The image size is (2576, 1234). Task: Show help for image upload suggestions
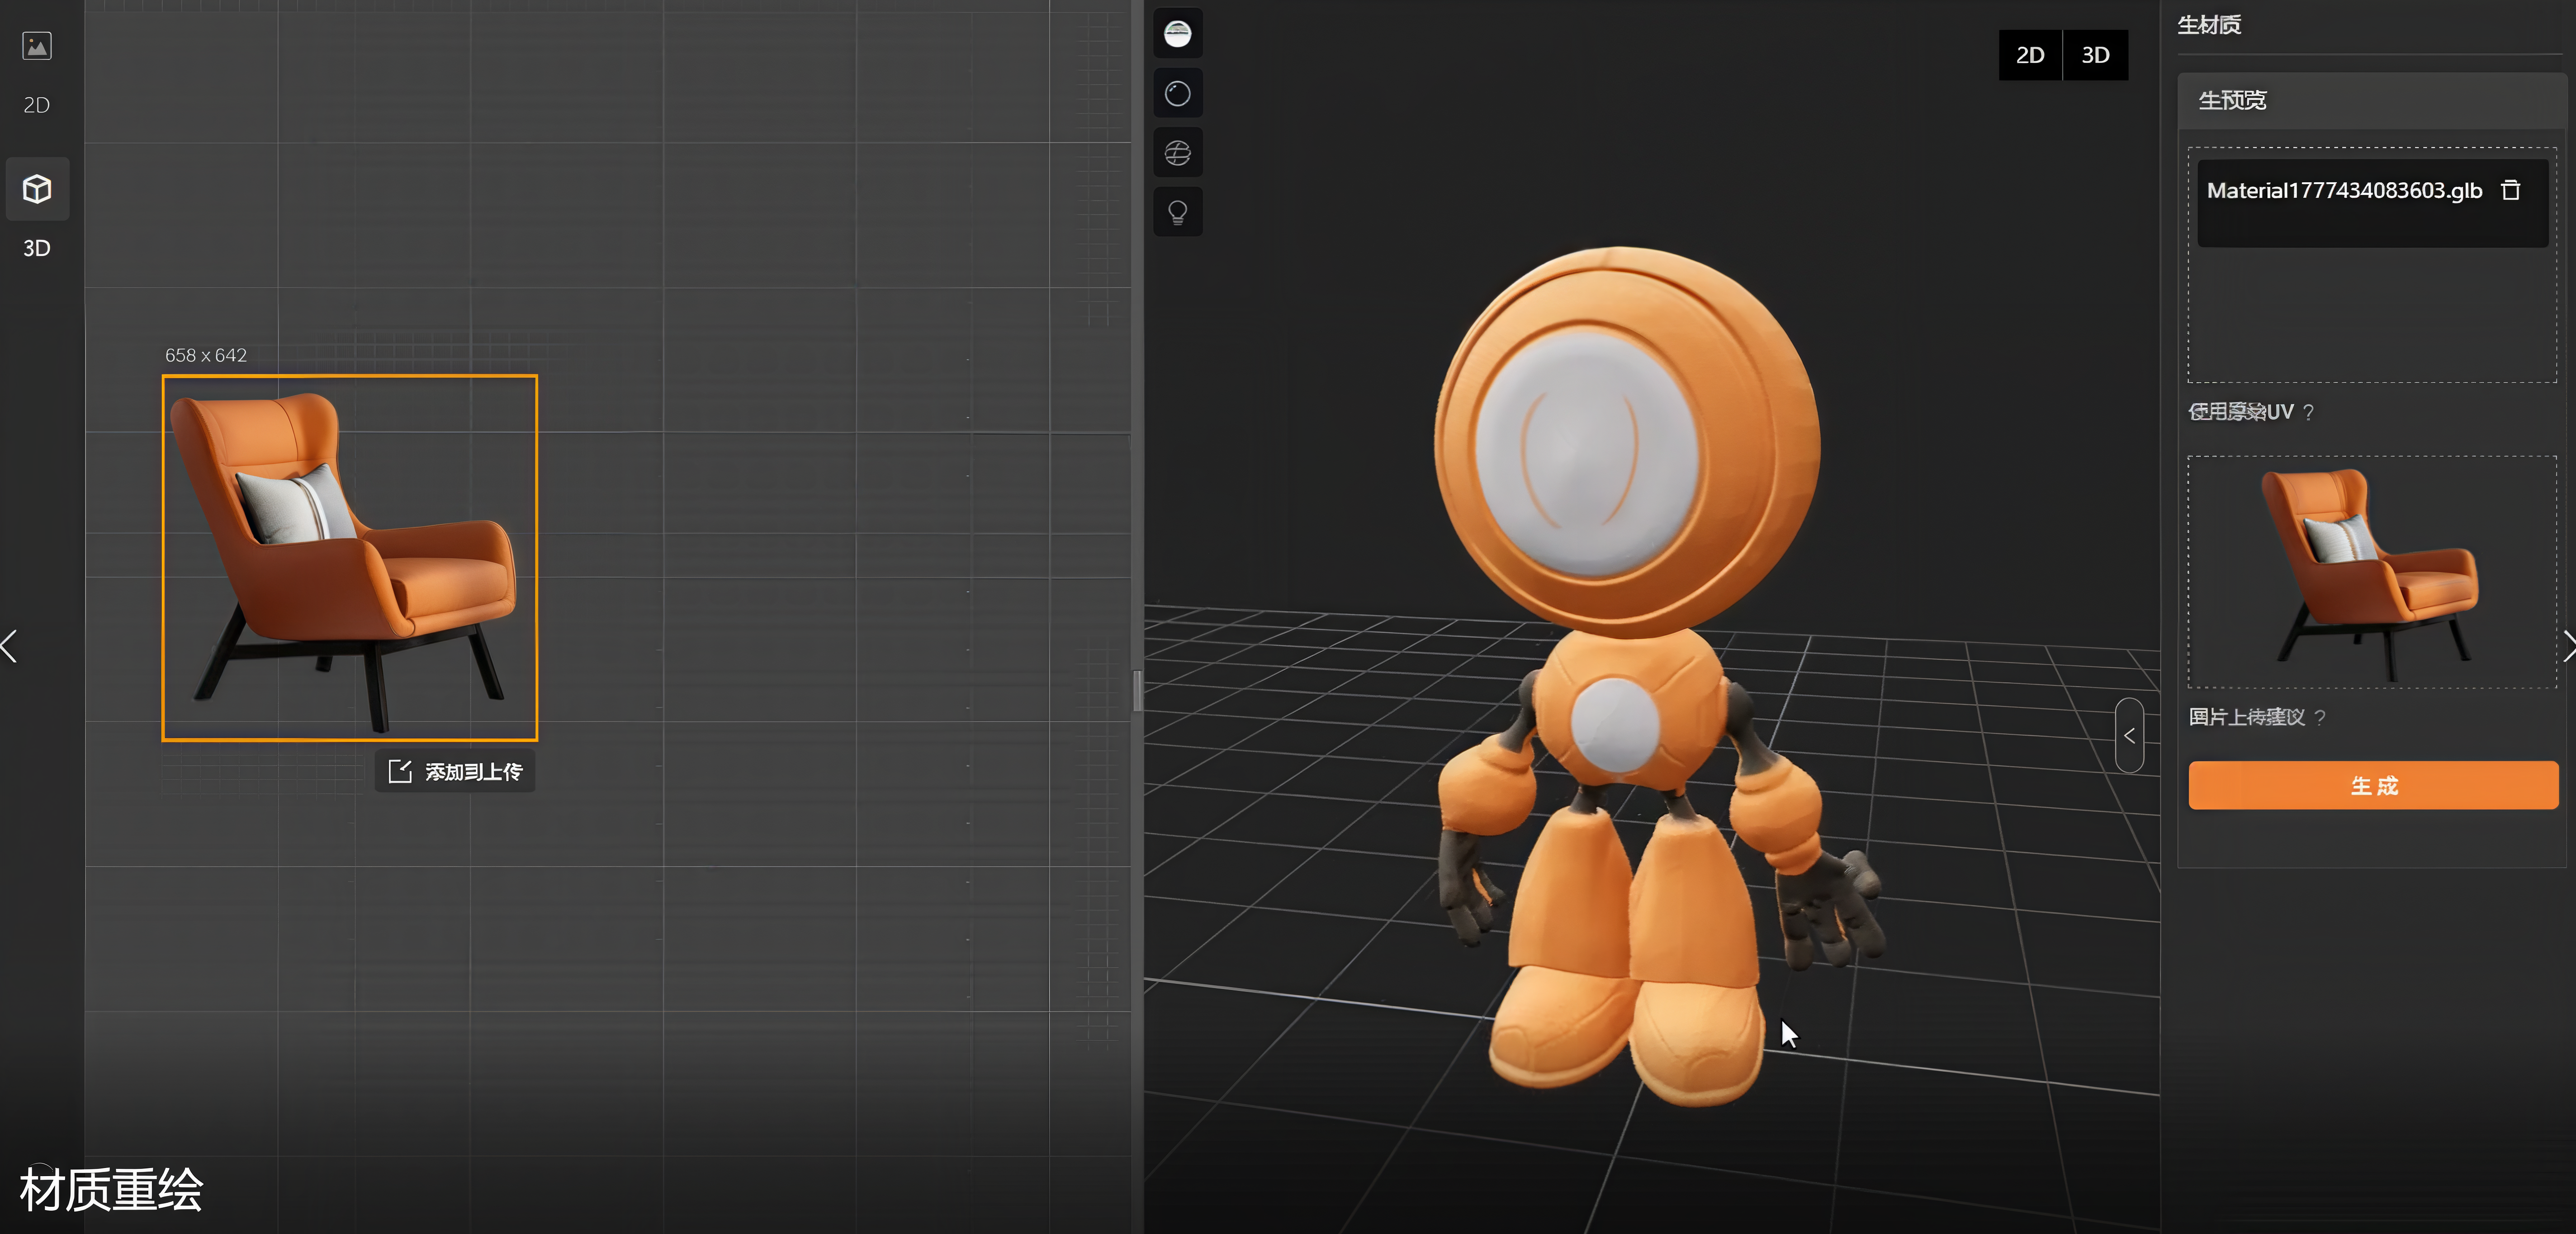point(2320,717)
